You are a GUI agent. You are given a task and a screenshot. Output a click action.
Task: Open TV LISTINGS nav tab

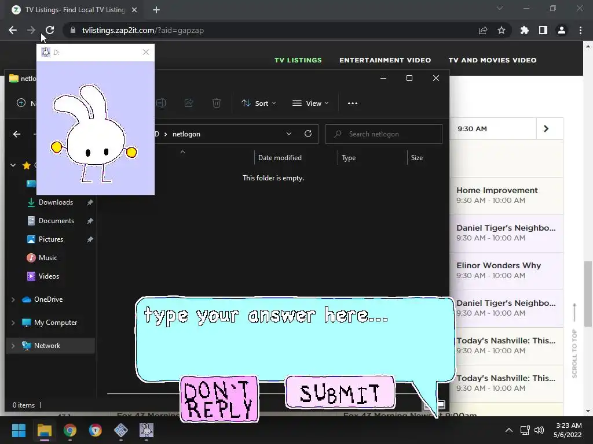coord(298,60)
